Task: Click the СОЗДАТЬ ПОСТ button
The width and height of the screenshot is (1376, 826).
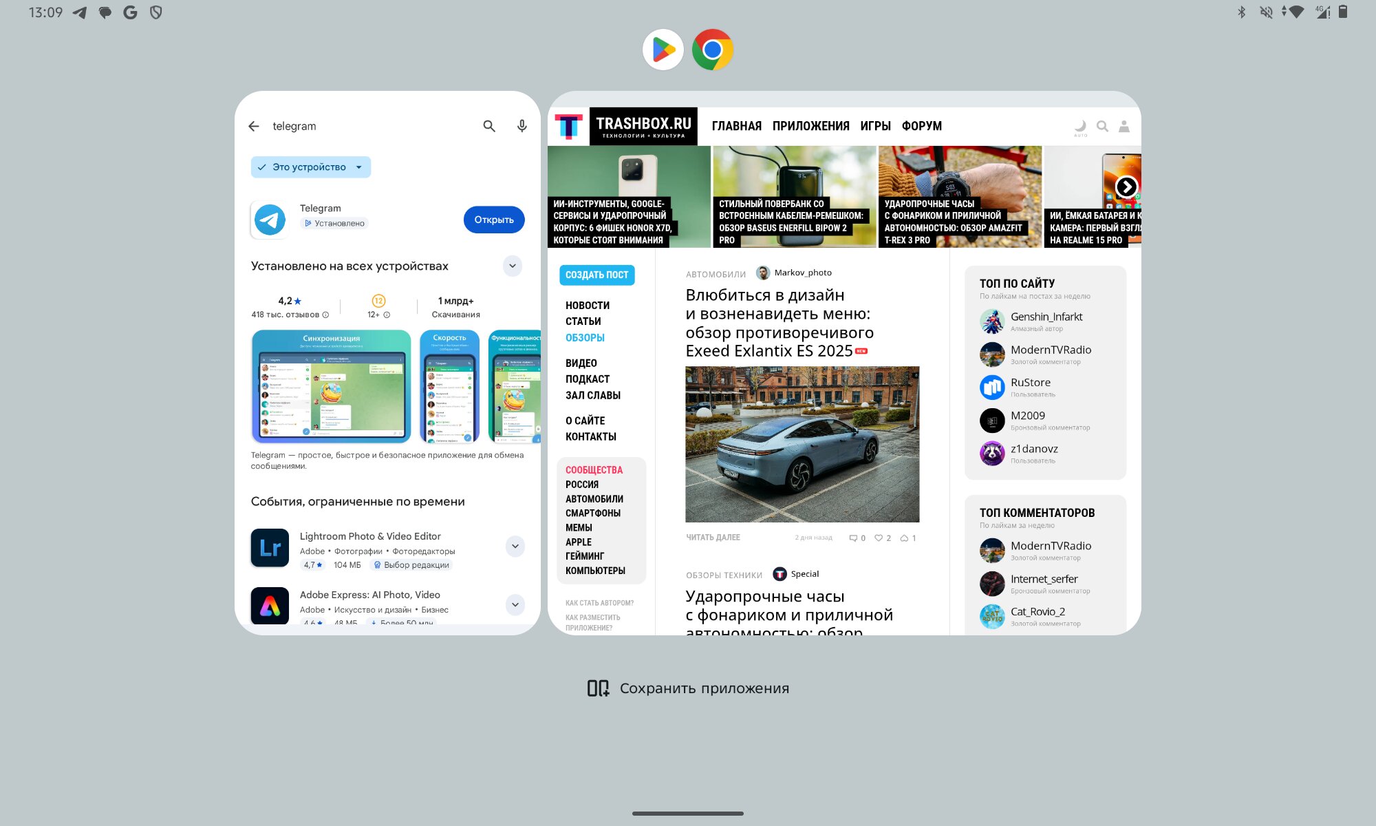Action: (596, 275)
